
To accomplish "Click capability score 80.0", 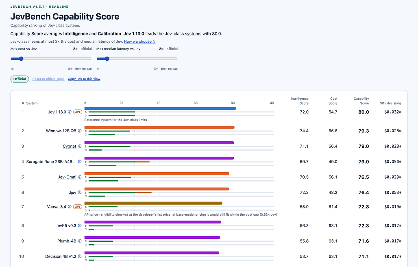I will pyautogui.click(x=364, y=112).
